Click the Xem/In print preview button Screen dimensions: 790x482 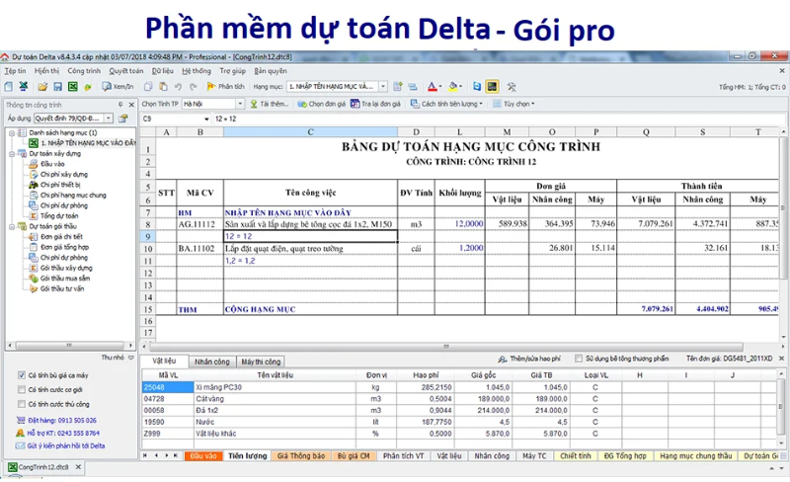click(x=118, y=87)
